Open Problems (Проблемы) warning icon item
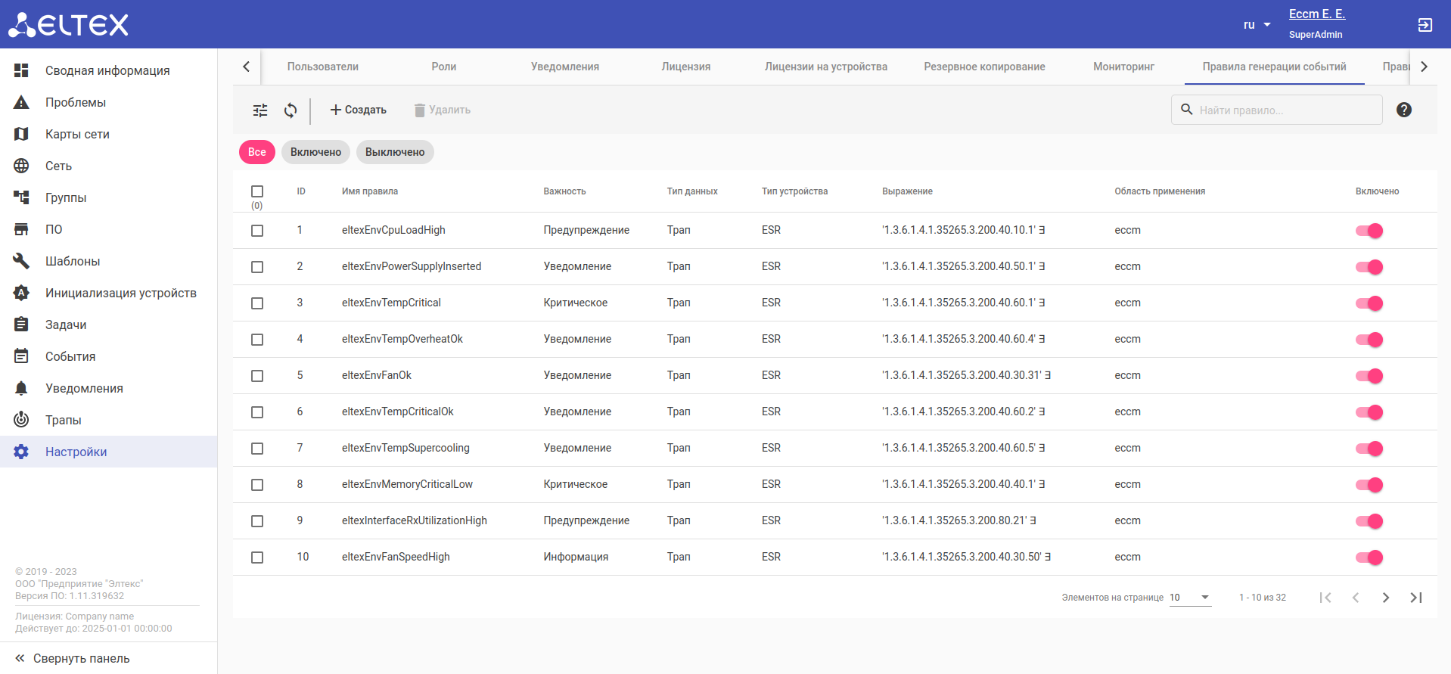 tap(21, 102)
